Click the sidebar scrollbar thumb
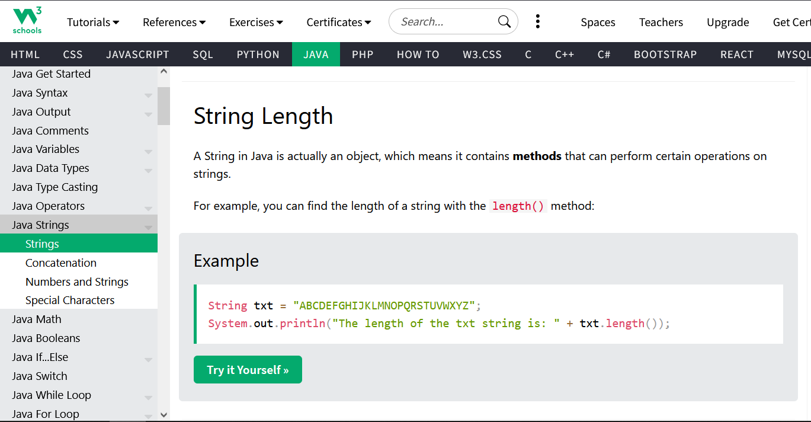 coord(164,105)
